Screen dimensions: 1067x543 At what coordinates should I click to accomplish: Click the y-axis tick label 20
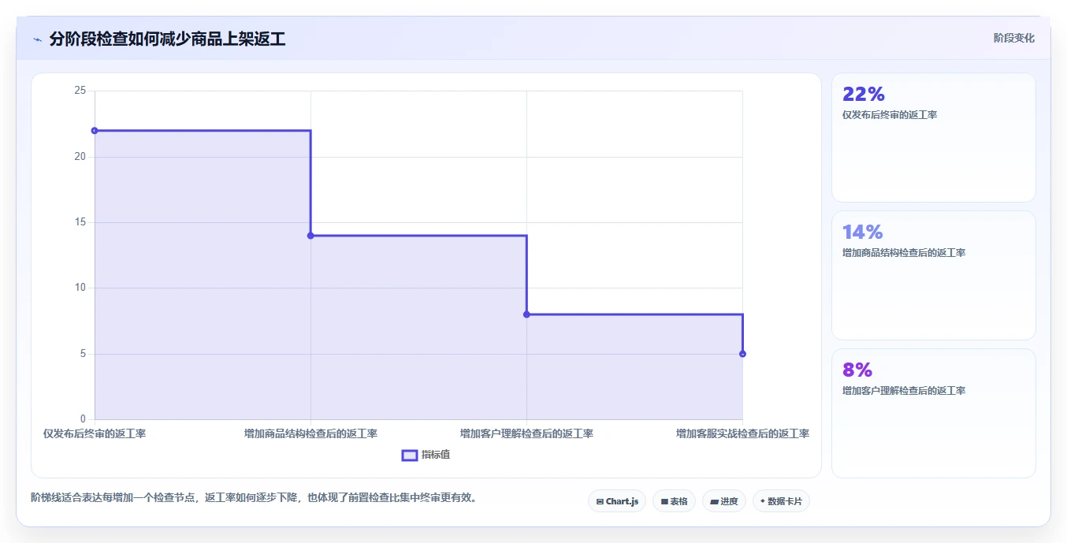80,157
